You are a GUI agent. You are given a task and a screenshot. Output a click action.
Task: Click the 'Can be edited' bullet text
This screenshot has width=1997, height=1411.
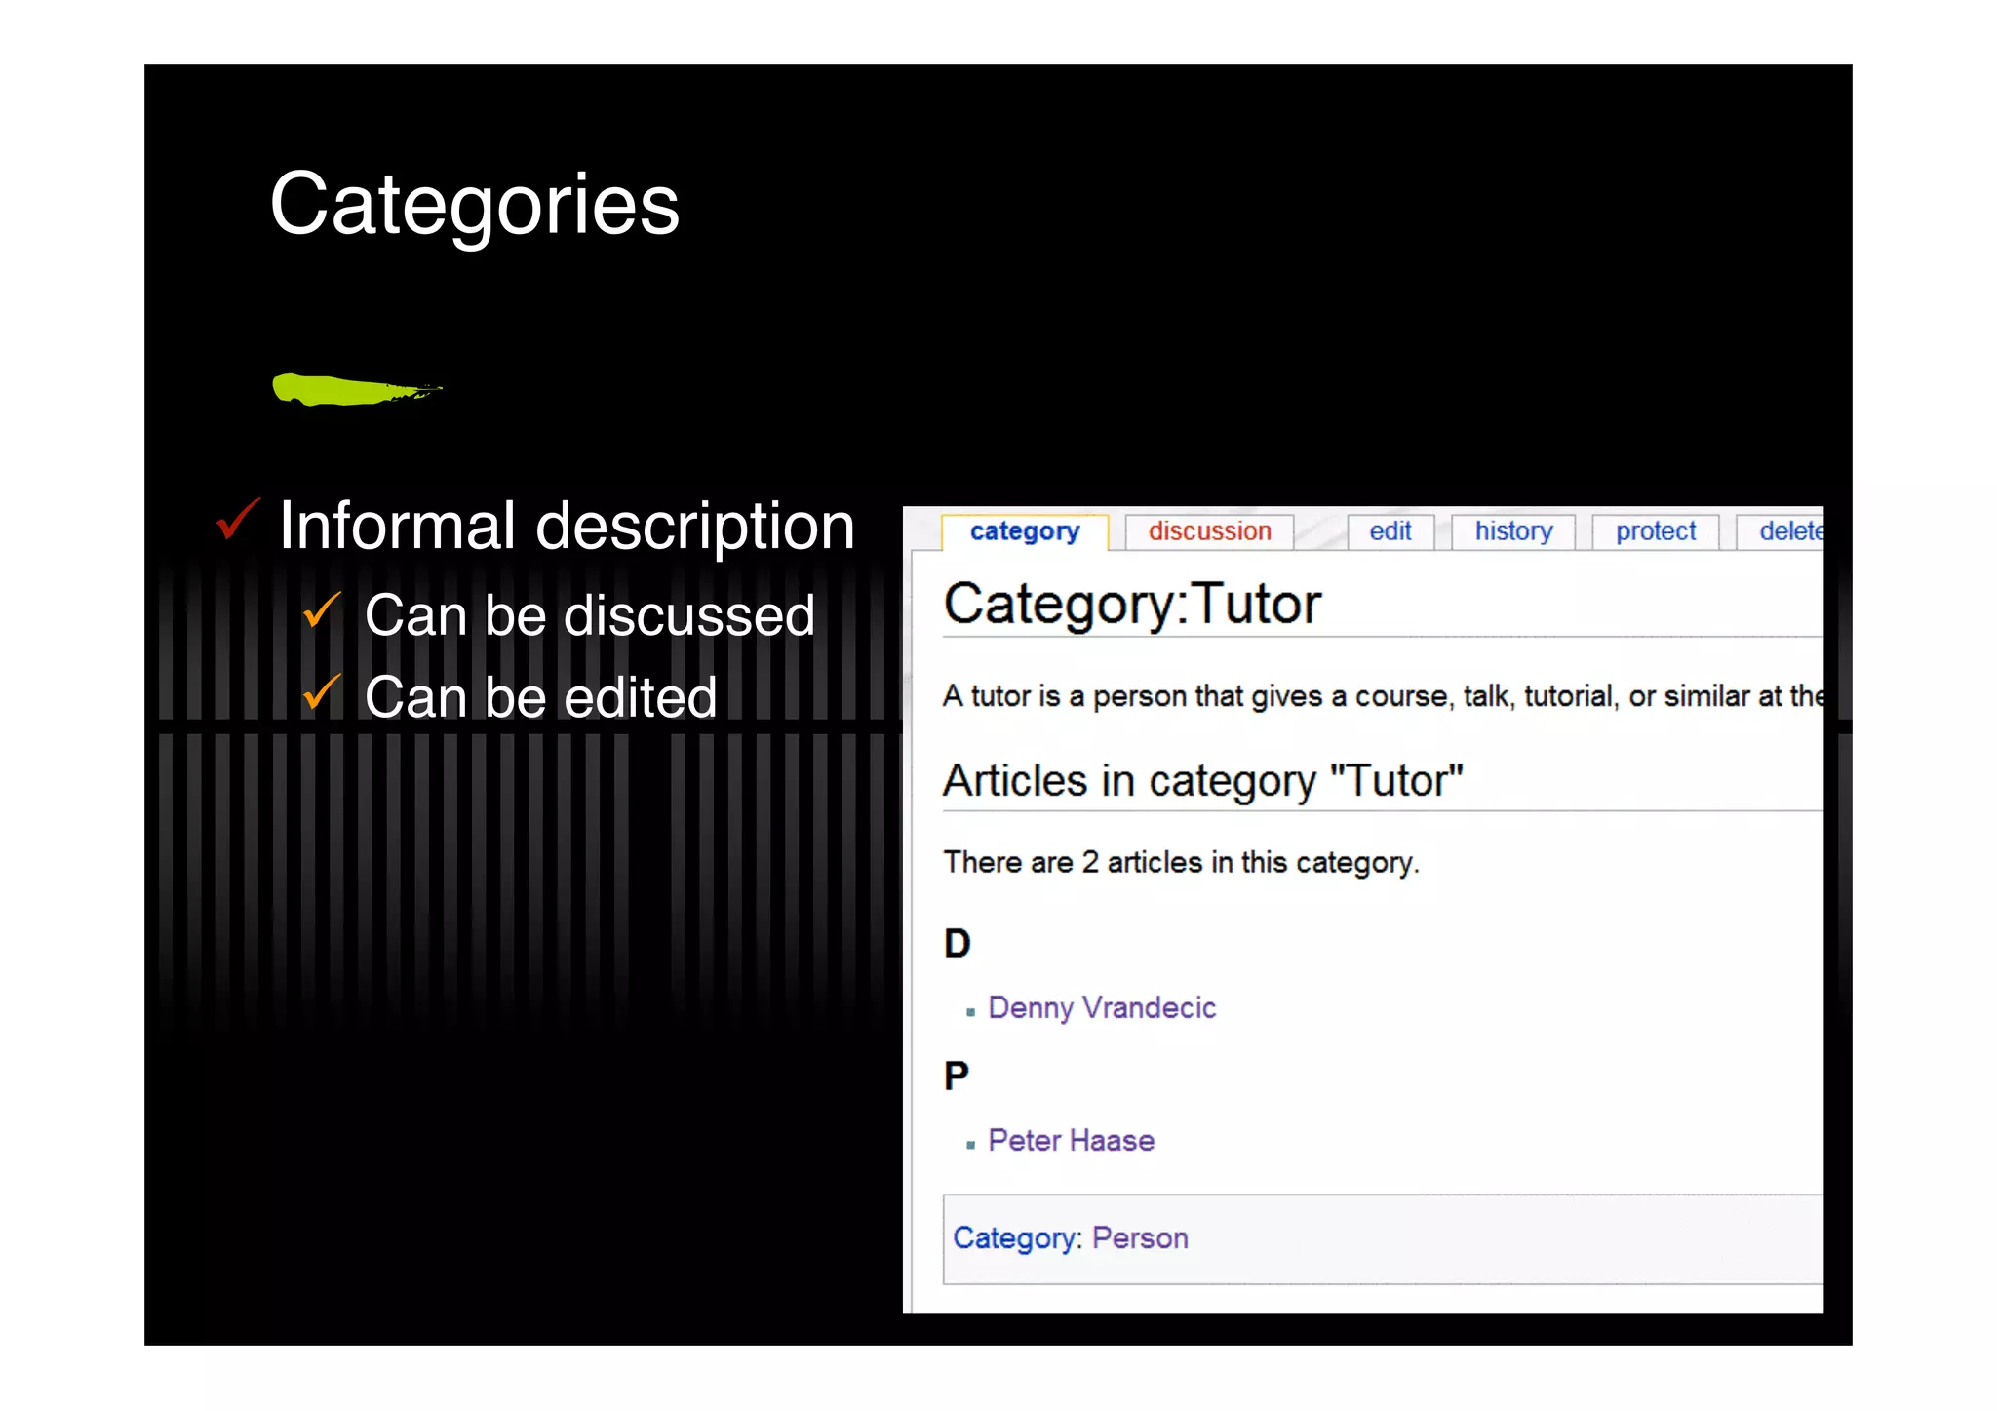(541, 698)
